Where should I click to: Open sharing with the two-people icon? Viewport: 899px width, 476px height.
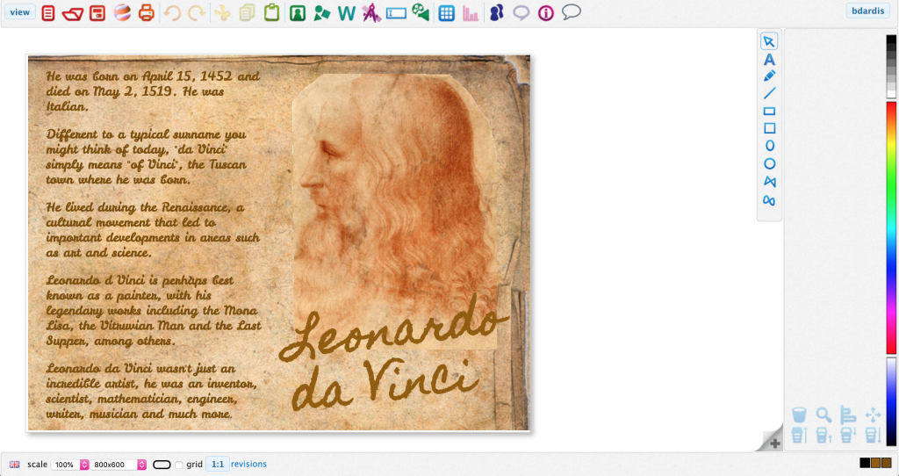click(x=497, y=12)
